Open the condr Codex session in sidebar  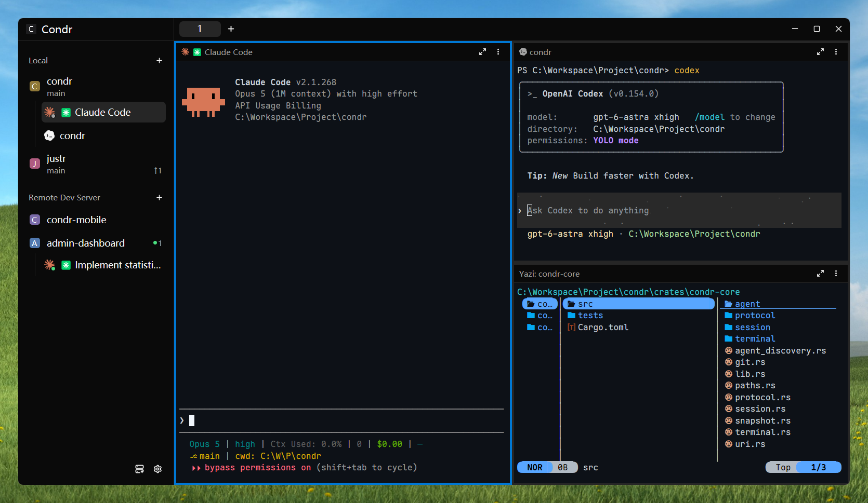pyautogui.click(x=103, y=135)
